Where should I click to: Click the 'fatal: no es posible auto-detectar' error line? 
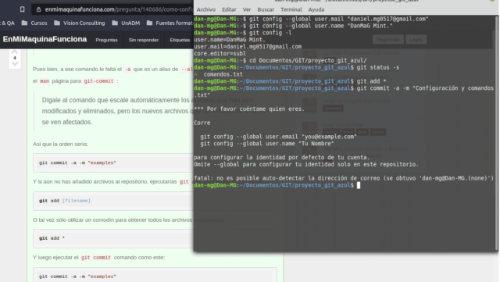click(x=344, y=178)
